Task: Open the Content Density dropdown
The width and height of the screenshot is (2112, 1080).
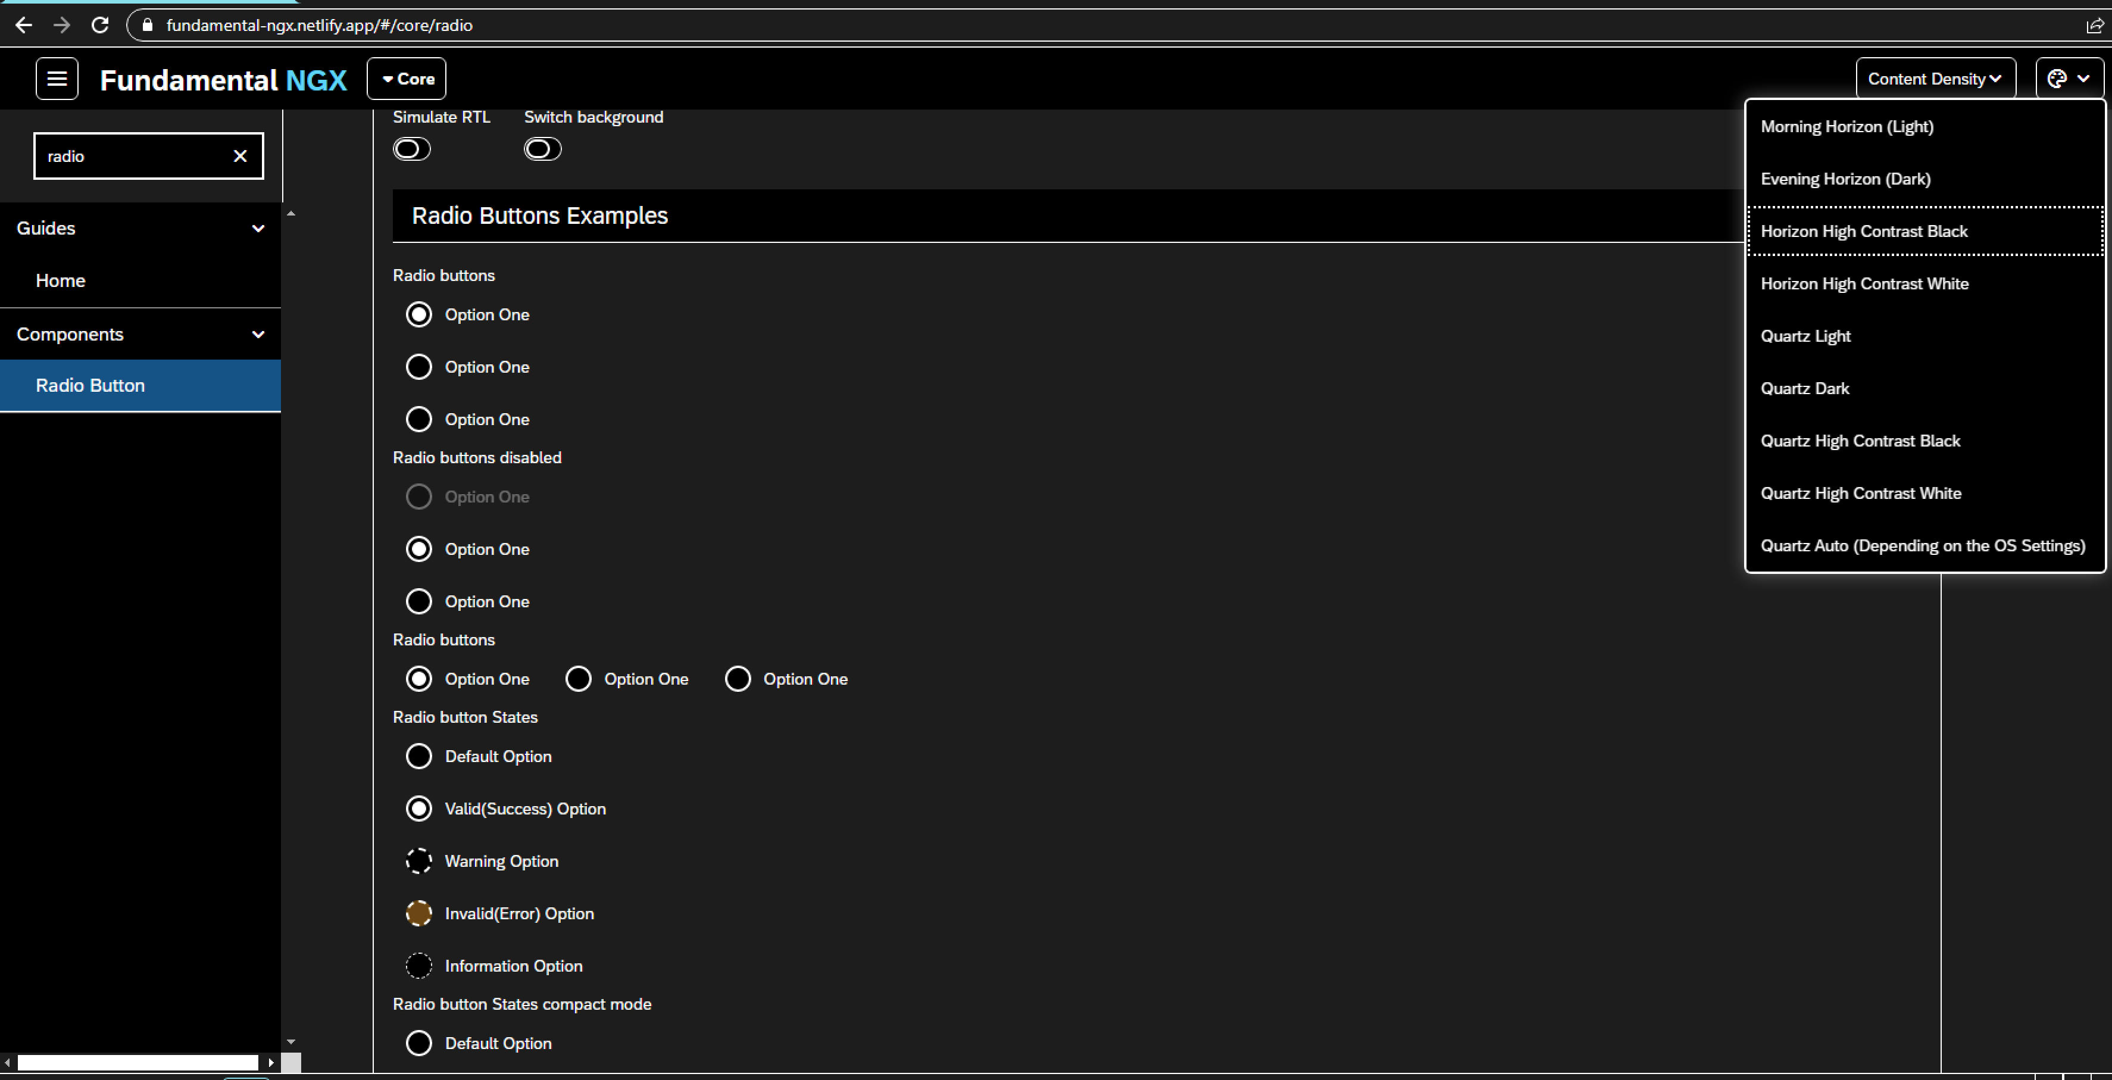Action: [x=1935, y=78]
